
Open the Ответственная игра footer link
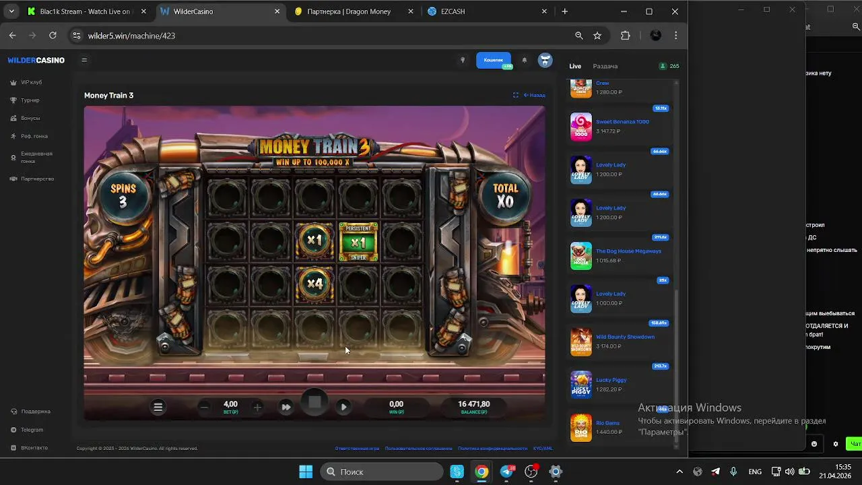click(x=357, y=448)
